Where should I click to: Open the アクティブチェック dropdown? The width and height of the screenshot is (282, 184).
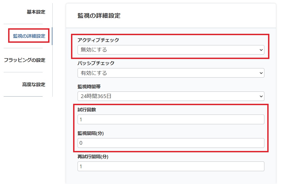pyautogui.click(x=171, y=50)
